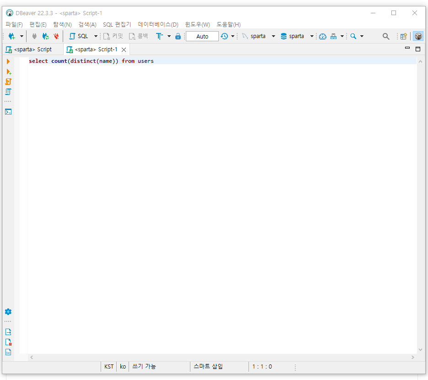The image size is (428, 380).
Task: Click the show execution log icon
Action: [x=8, y=342]
